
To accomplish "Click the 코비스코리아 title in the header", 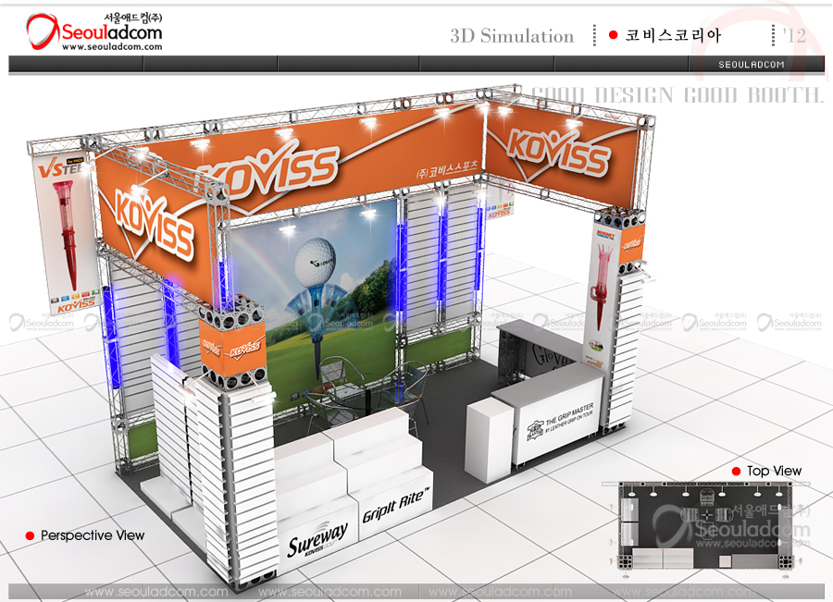I will click(673, 36).
